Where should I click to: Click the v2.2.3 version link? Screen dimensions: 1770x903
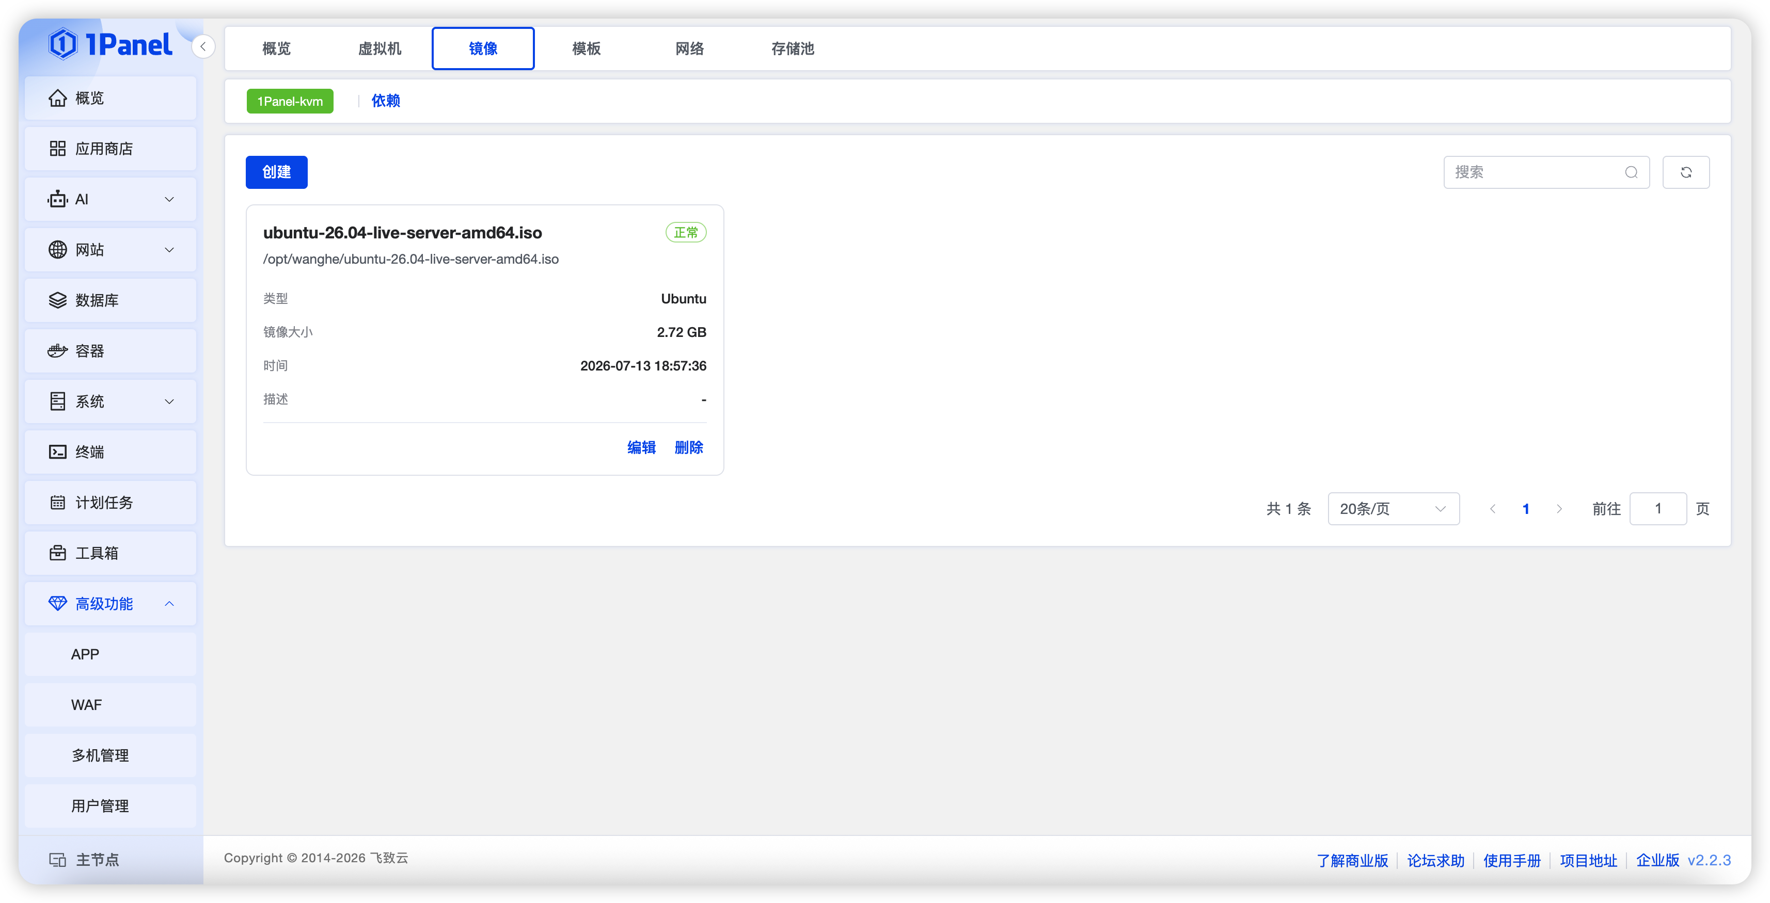tap(1710, 860)
